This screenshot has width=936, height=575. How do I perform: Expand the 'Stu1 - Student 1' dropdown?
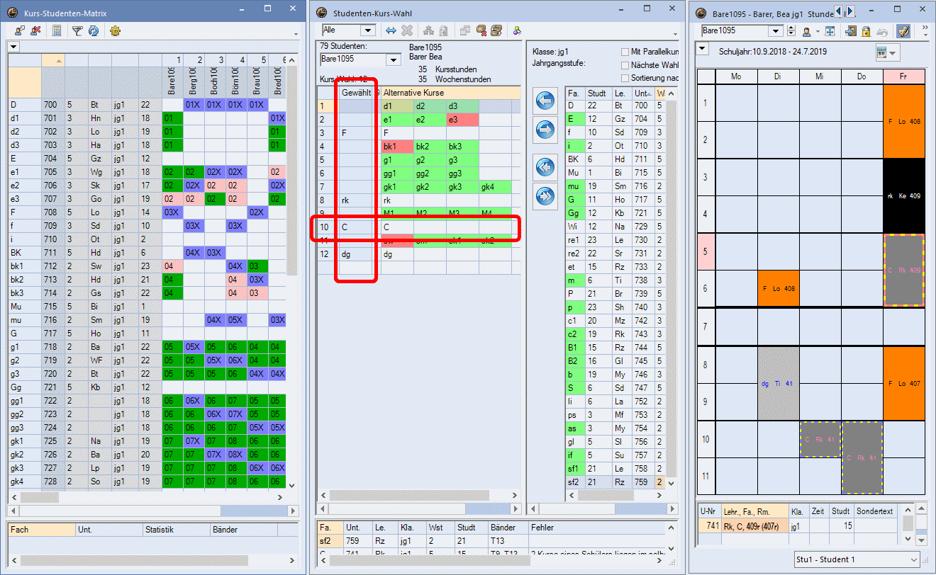pos(913,559)
